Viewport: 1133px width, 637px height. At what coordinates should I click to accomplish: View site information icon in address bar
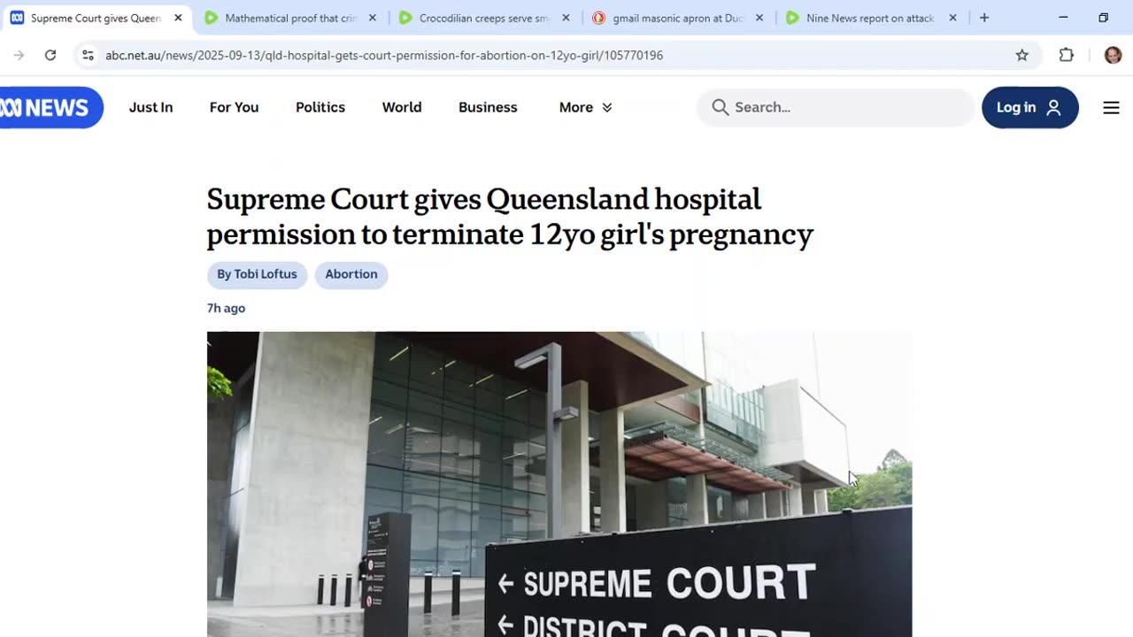(x=88, y=55)
